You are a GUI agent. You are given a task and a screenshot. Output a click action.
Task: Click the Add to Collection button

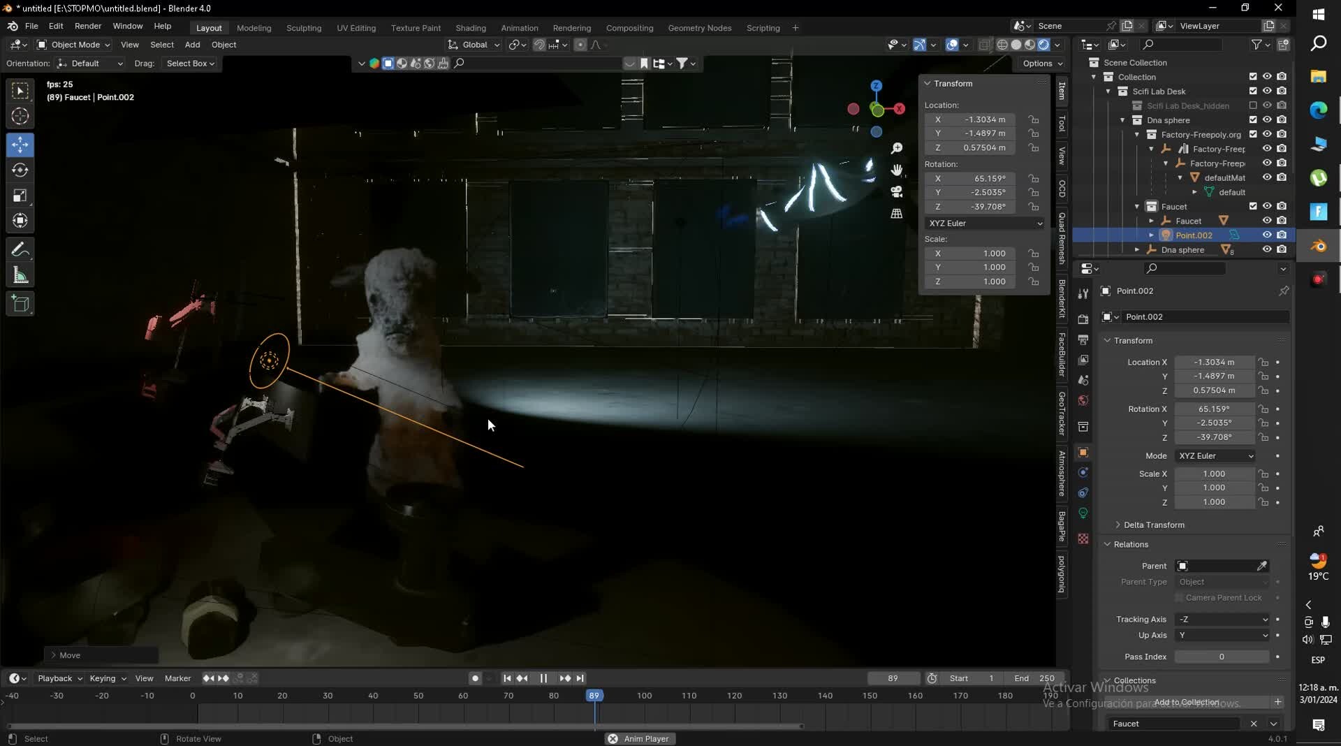(1187, 702)
